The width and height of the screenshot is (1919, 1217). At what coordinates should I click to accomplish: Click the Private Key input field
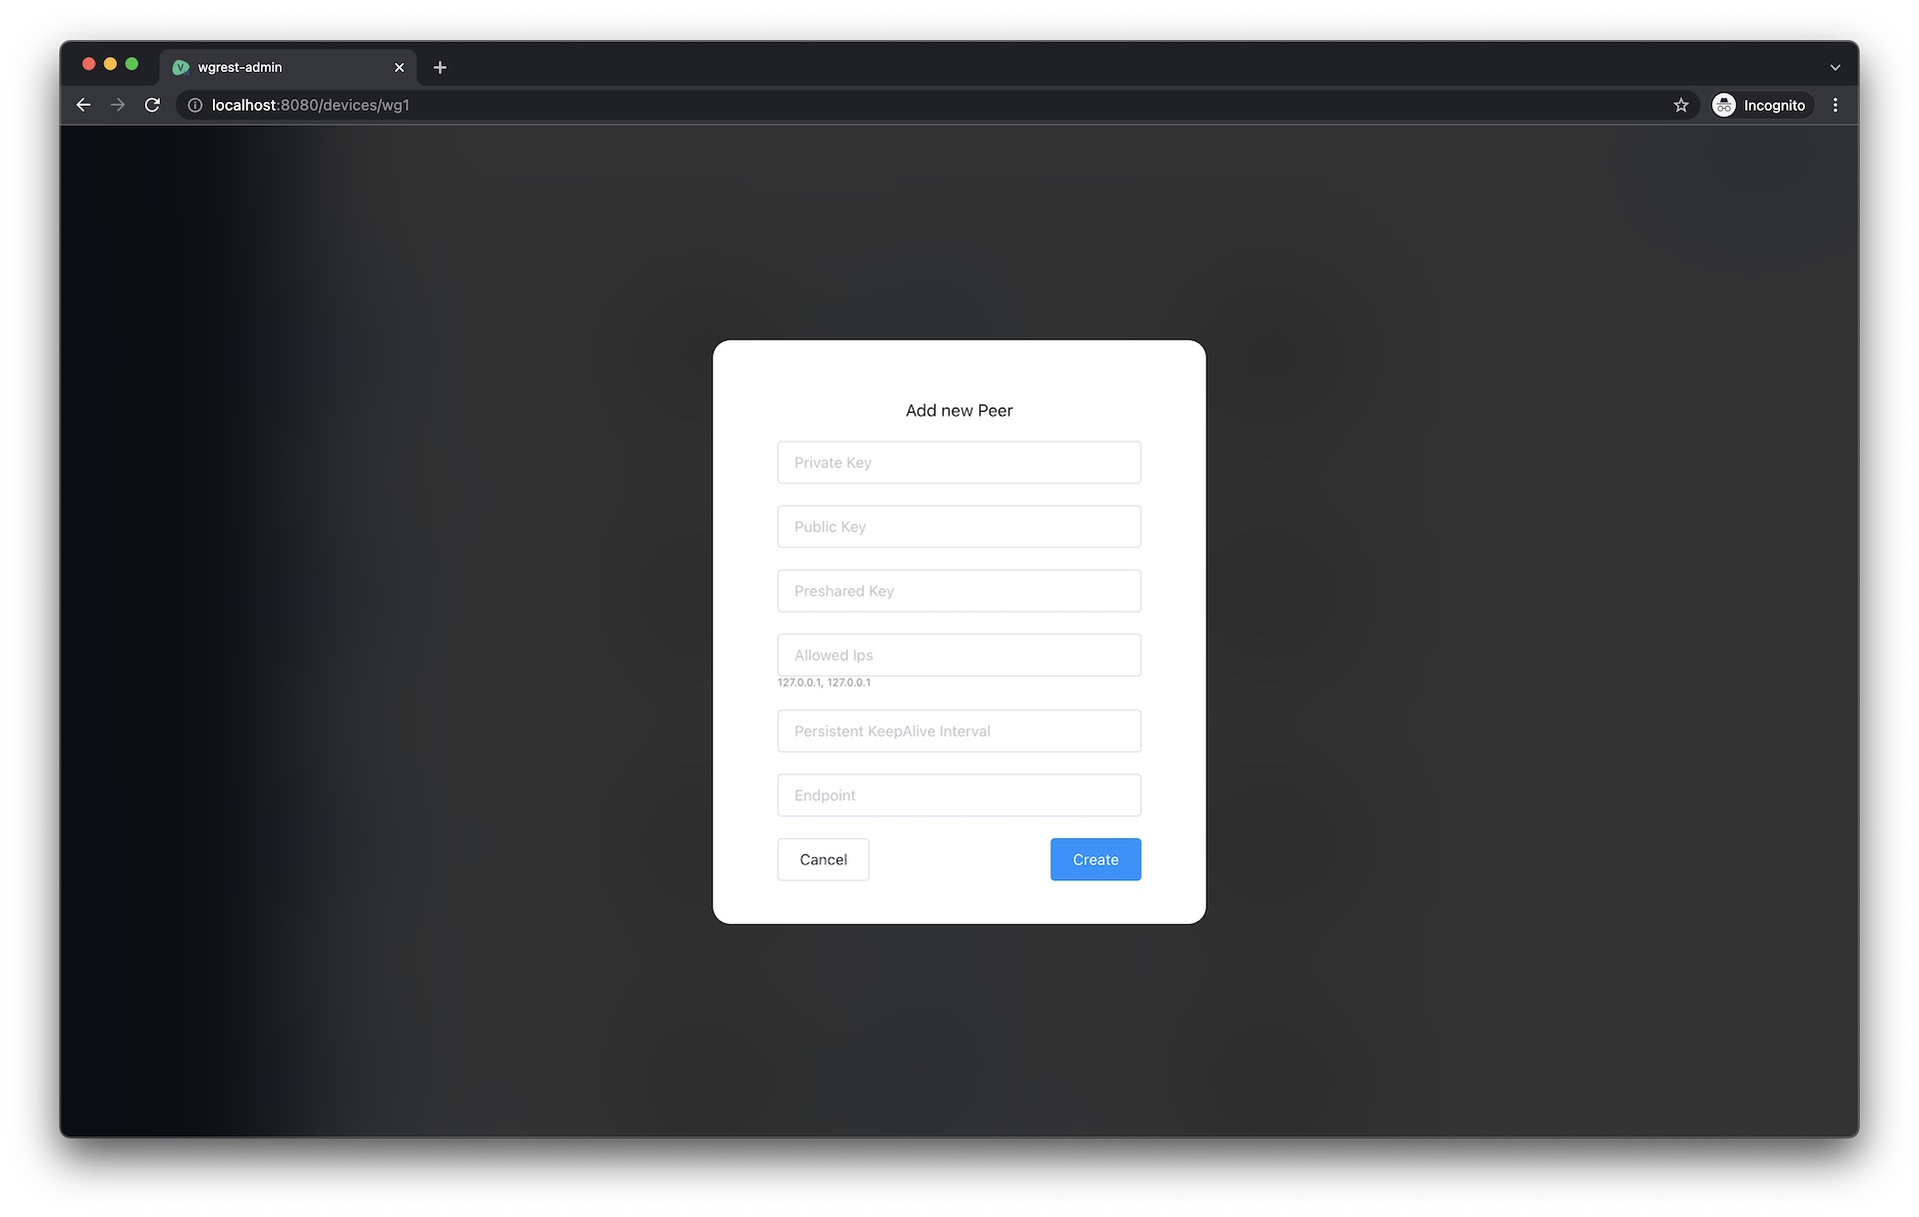(959, 462)
